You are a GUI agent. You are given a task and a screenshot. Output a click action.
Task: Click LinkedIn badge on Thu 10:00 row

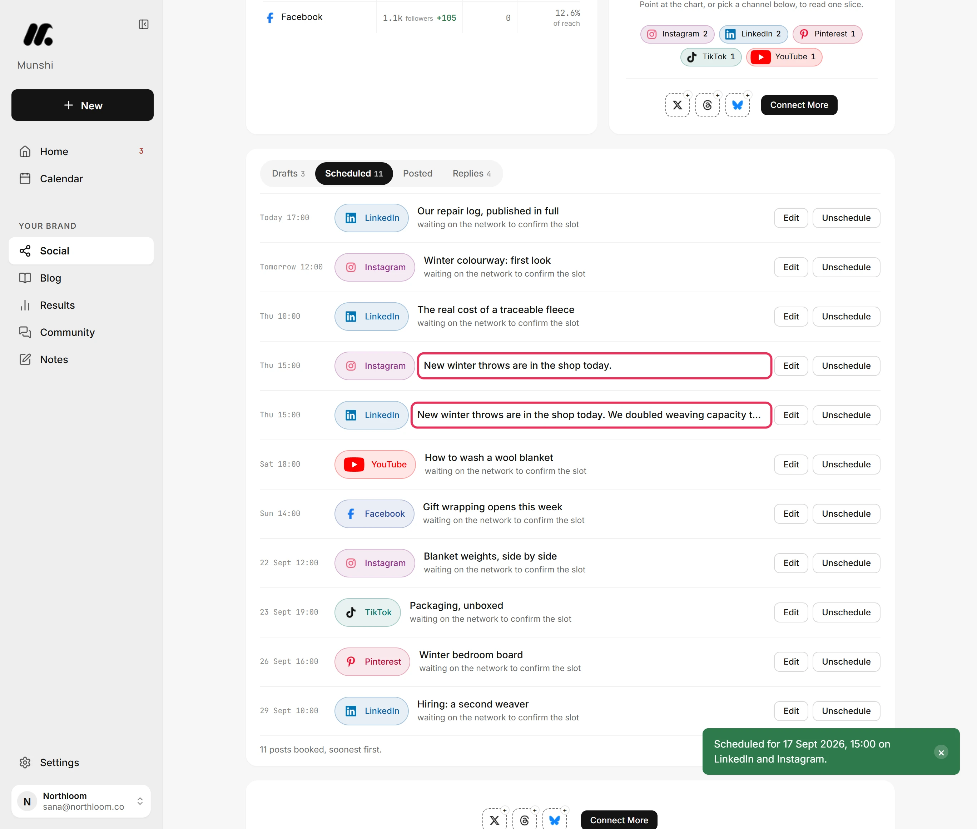click(x=371, y=317)
